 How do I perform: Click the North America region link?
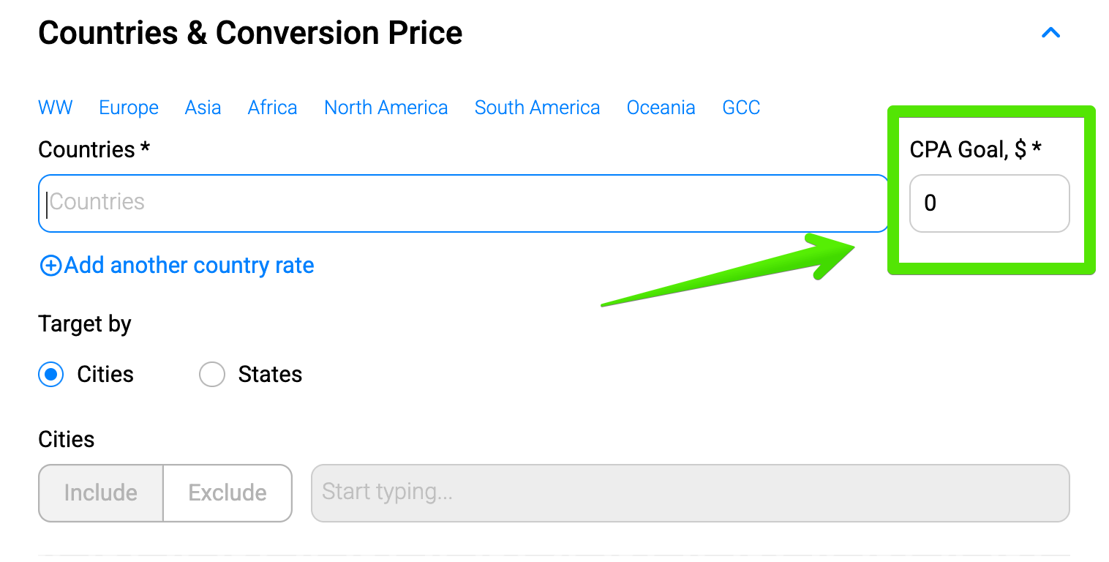coord(386,108)
